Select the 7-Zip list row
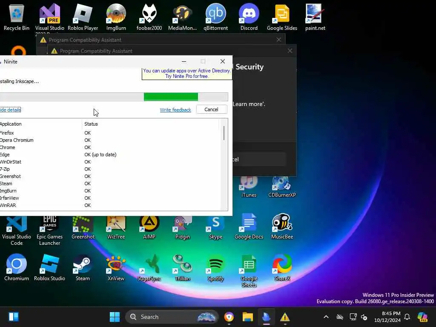This screenshot has width=436, height=327. (x=109, y=169)
